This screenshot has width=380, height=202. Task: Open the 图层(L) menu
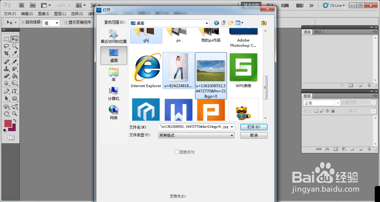[60, 14]
